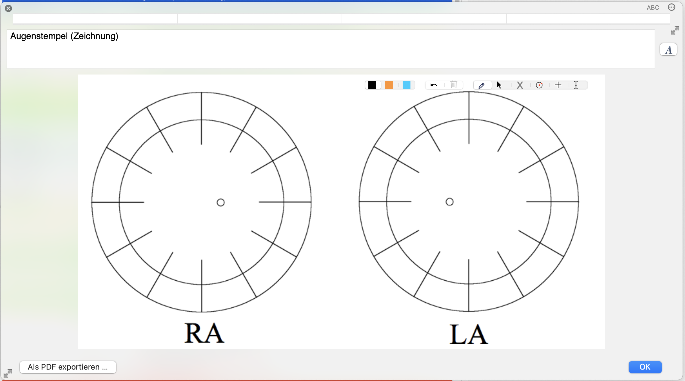The width and height of the screenshot is (685, 381).
Task: Close the drawing dialog
Action: point(8,8)
